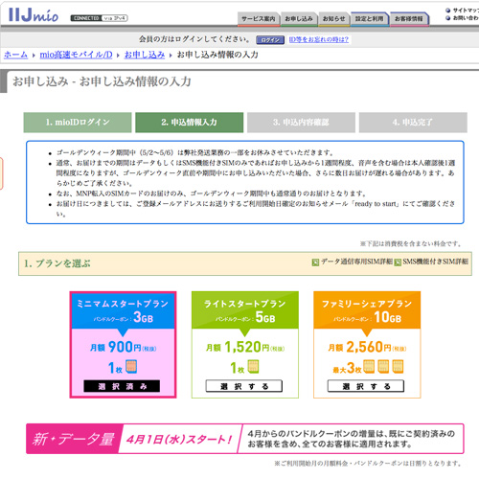Click the 月額 900円 price text

point(124,347)
